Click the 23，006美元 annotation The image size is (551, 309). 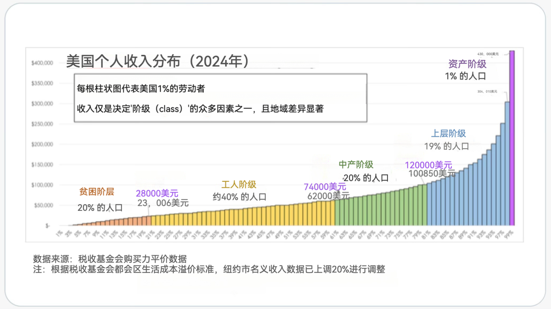(x=163, y=203)
